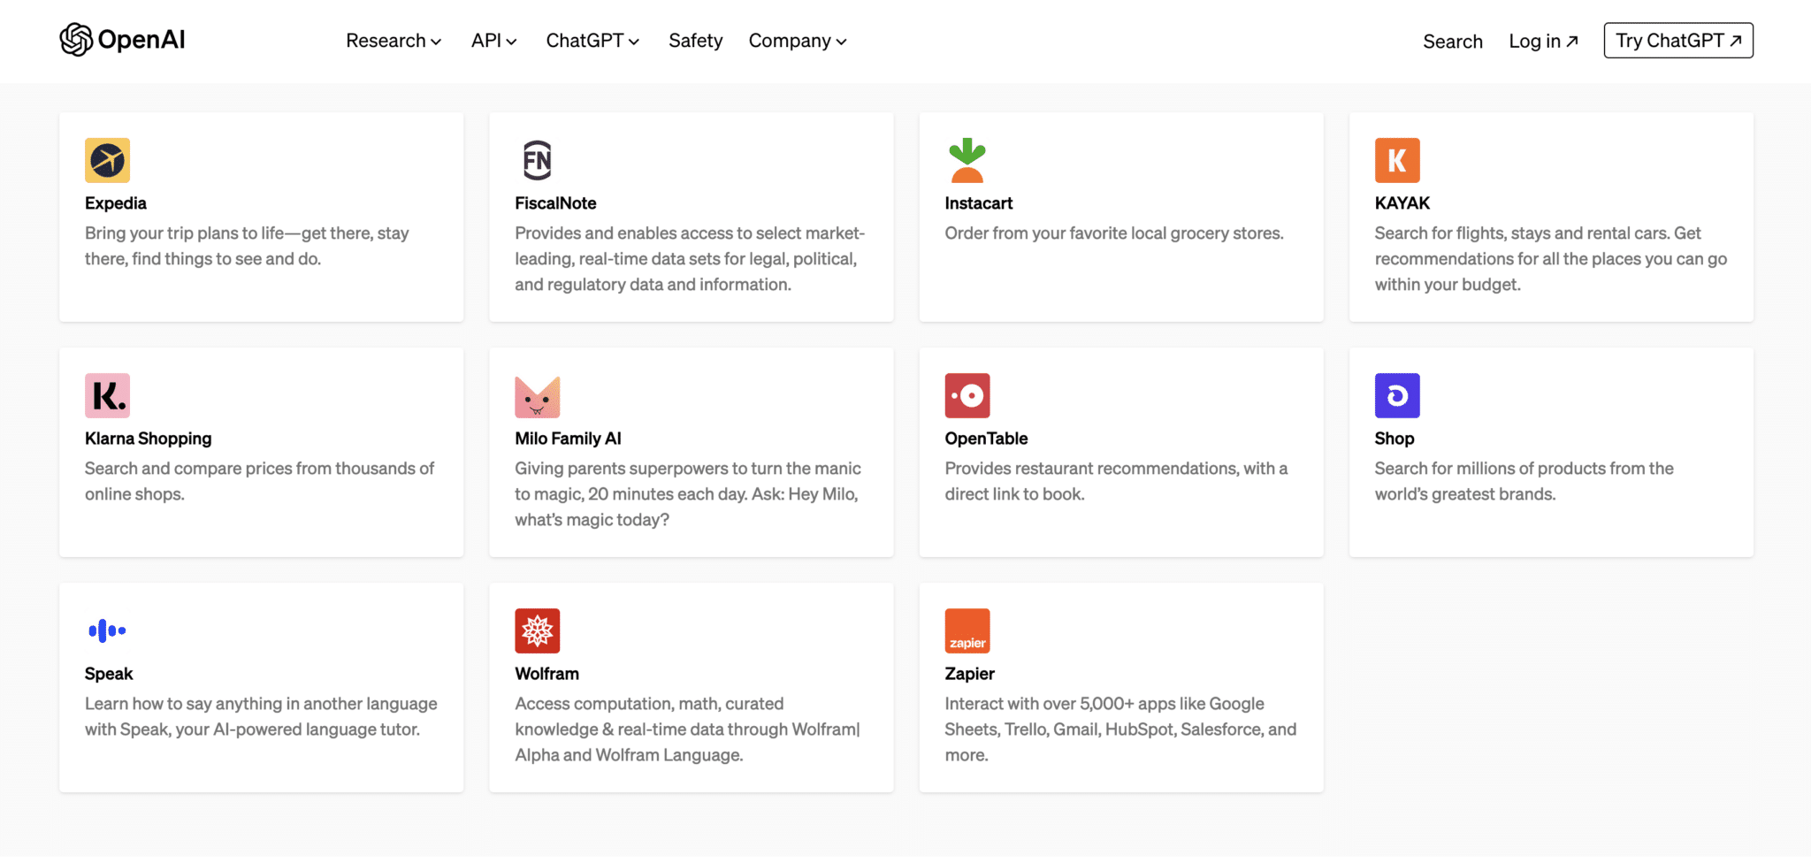Expand the Research dropdown menu
This screenshot has width=1811, height=863.
point(393,41)
